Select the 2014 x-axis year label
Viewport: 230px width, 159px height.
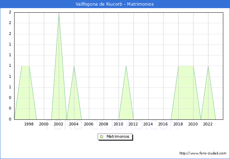pos(148,124)
